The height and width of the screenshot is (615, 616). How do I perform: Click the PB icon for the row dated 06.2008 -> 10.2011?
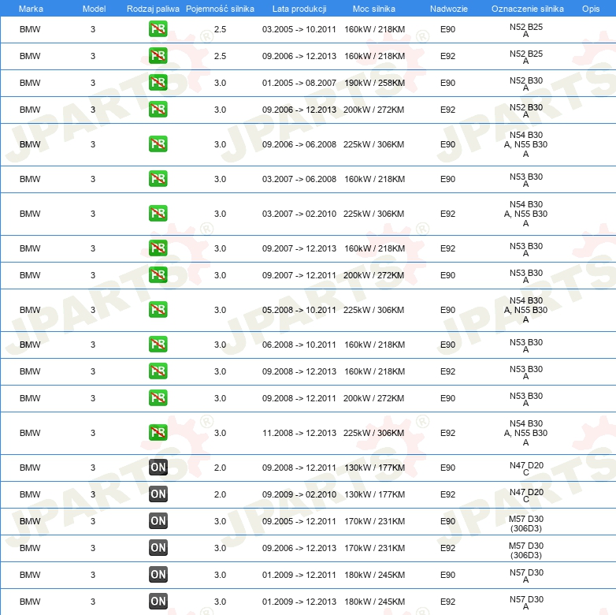point(158,345)
